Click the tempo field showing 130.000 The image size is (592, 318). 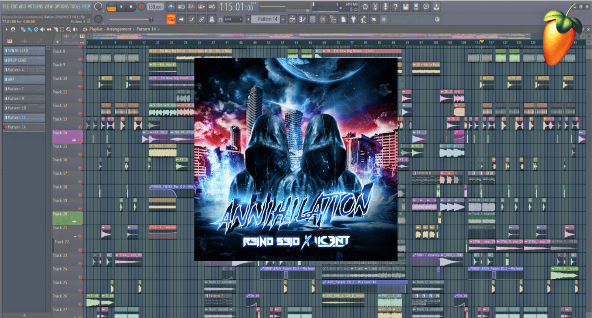155,7
